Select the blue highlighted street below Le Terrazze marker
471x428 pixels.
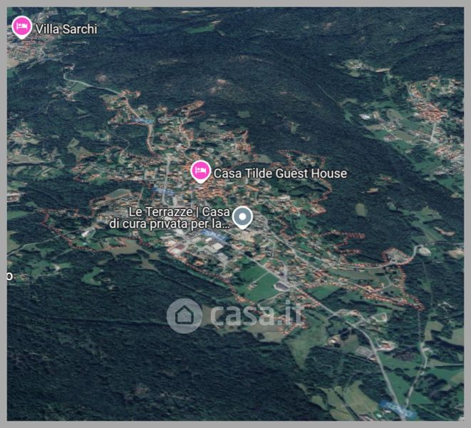point(214,235)
